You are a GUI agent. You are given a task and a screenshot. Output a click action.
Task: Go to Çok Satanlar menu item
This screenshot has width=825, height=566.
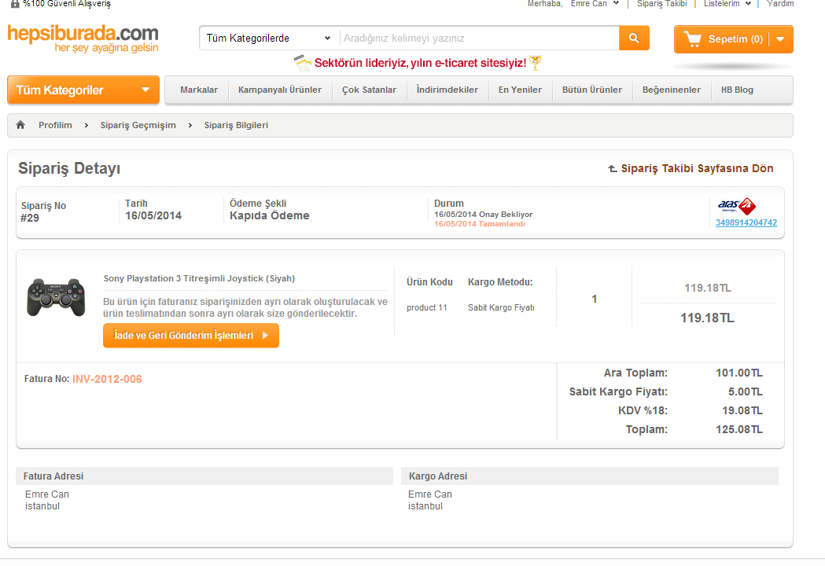pos(369,90)
